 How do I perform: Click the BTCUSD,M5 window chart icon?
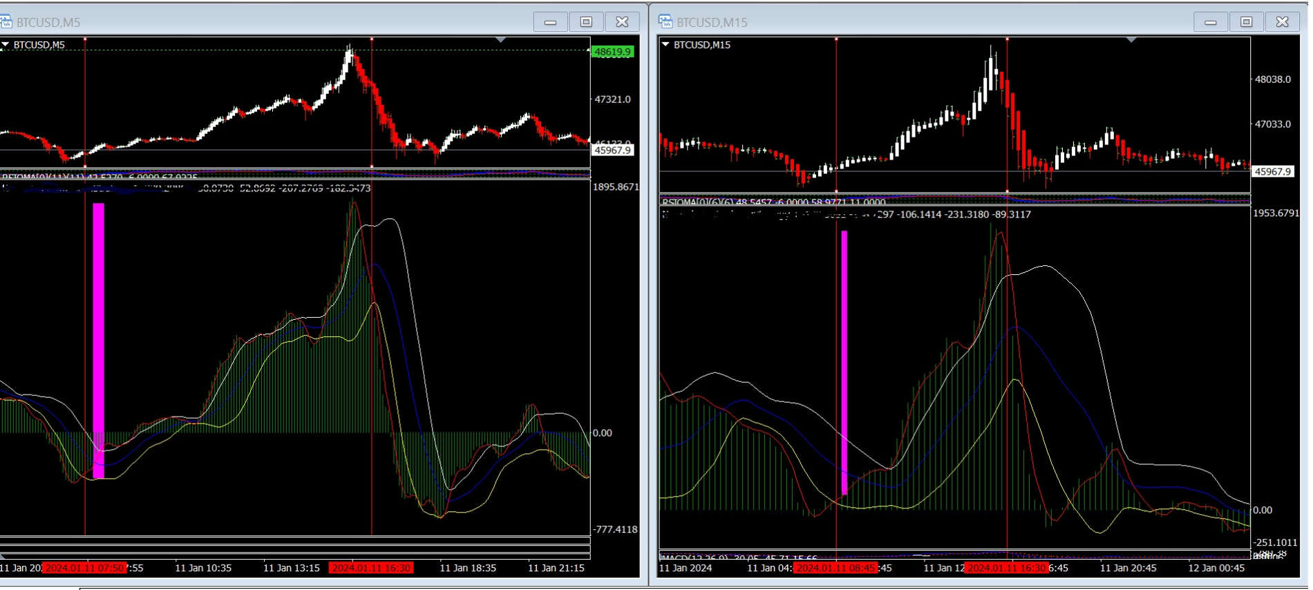[x=6, y=22]
